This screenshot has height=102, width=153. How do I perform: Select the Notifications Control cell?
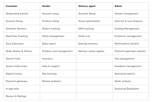point(126,44)
